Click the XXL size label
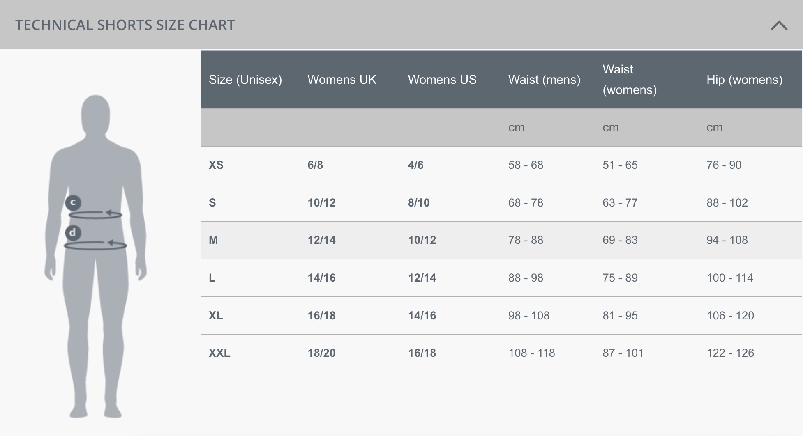The width and height of the screenshot is (803, 436). tap(219, 353)
